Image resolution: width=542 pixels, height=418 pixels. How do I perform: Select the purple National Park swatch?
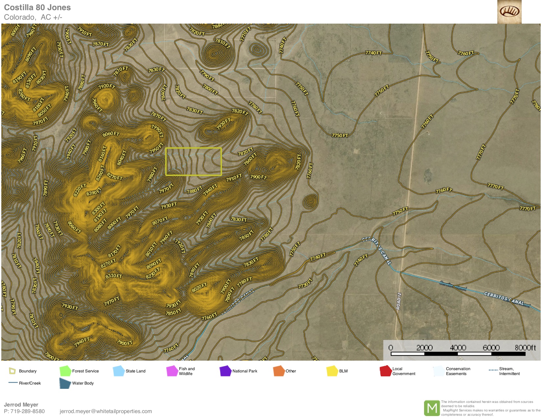pos(225,371)
